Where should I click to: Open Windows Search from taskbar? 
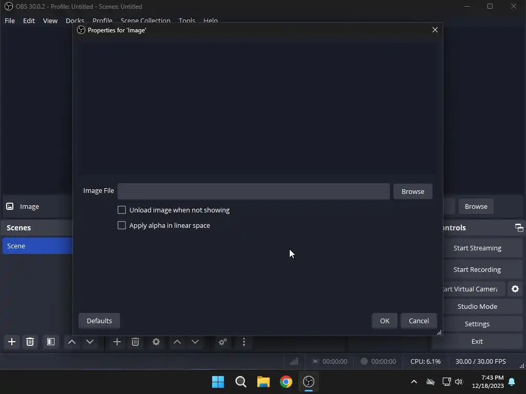tap(240, 382)
